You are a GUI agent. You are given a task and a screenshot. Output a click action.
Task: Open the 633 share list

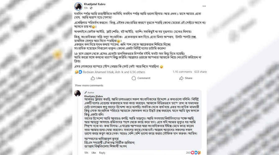coord(201,72)
